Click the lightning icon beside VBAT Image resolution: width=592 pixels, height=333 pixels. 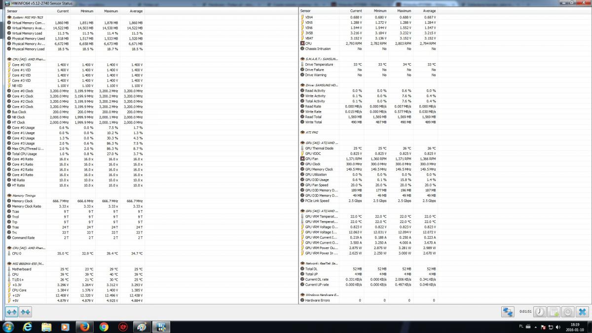pyautogui.click(x=302, y=38)
